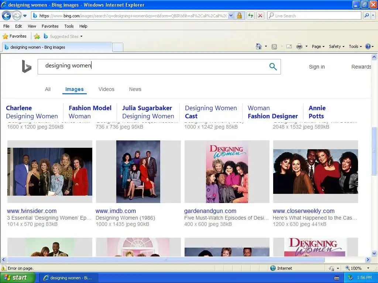Open the gardenandgun.com poster thumbnail

(227, 172)
